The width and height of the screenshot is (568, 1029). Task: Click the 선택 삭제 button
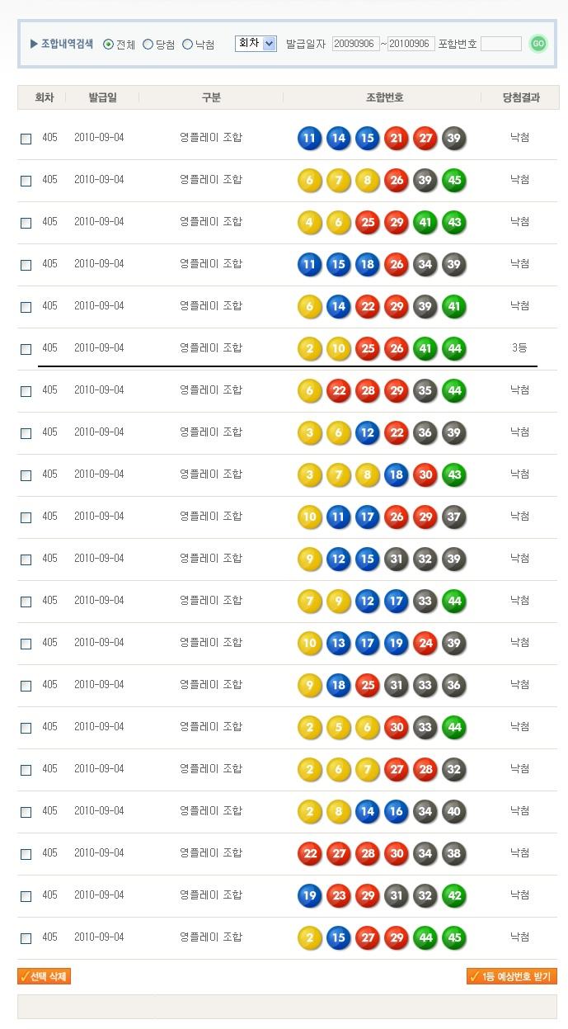click(x=45, y=977)
